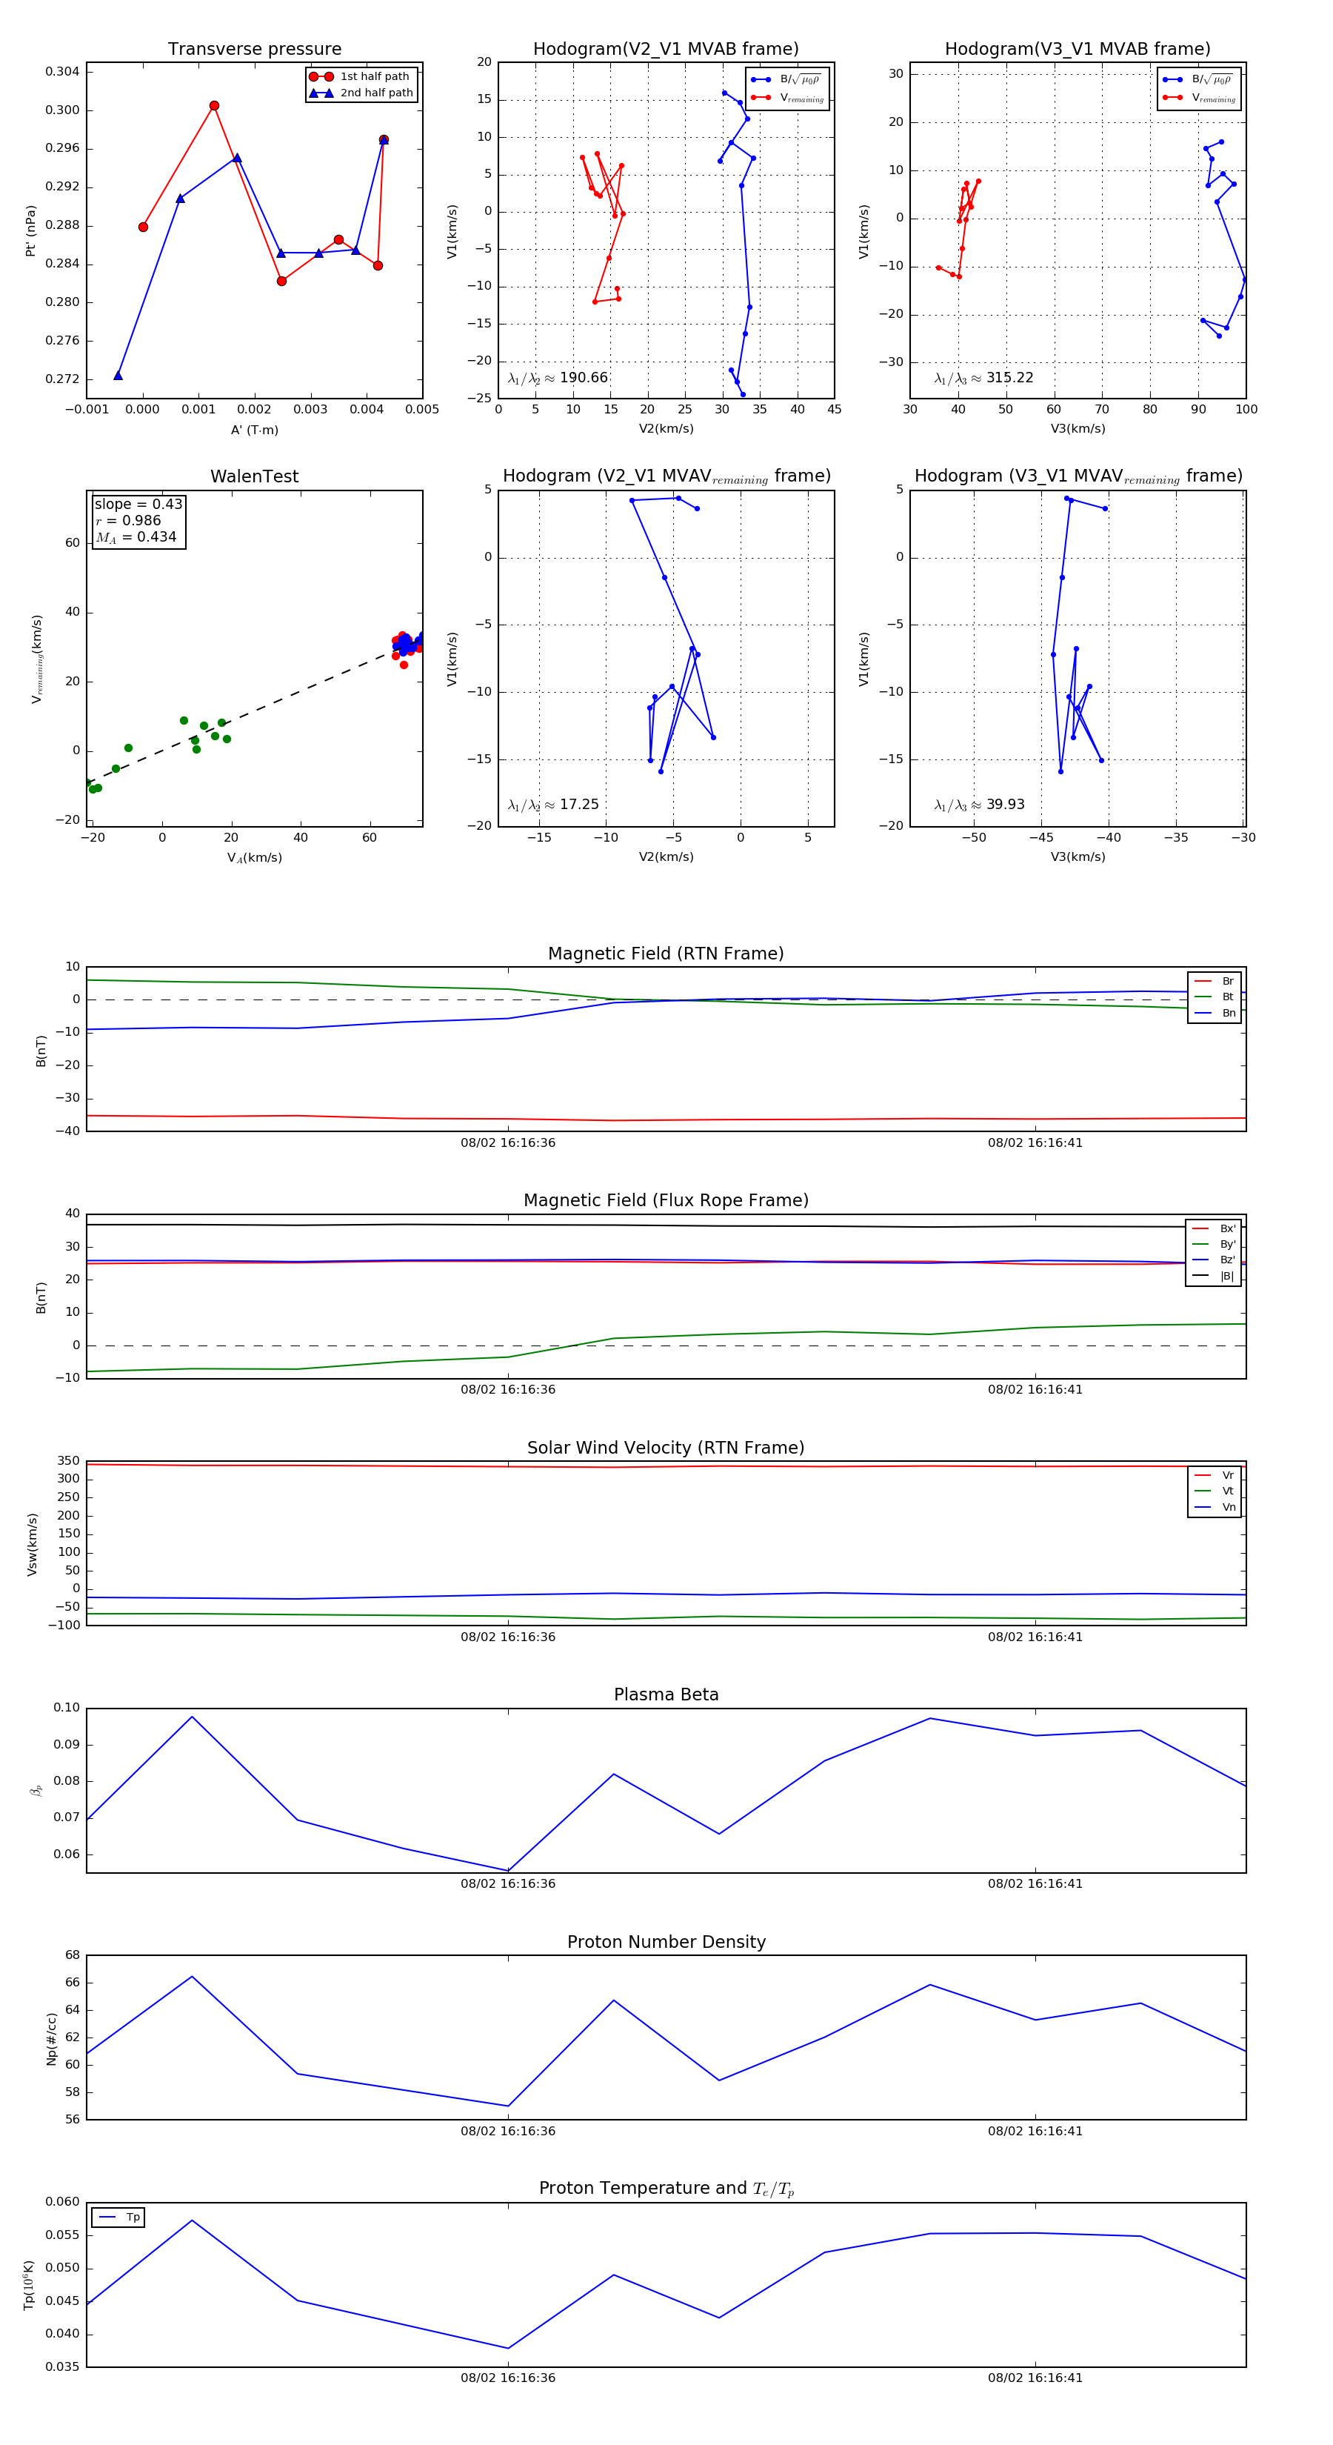Click the 08/02 16:16:36 tick under Plasma Beta
The height and width of the screenshot is (2445, 1333).
pos(507,1884)
